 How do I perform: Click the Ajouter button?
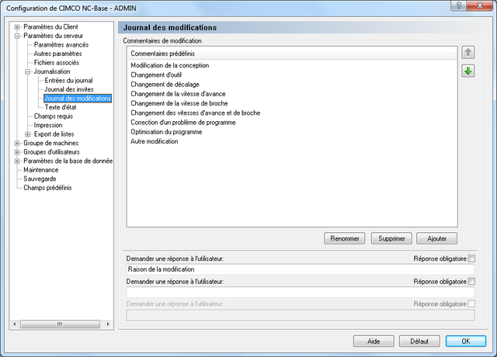coord(436,238)
